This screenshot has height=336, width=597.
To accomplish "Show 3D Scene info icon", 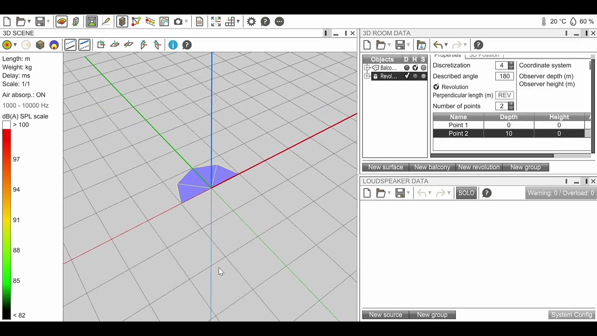I will [x=173, y=45].
